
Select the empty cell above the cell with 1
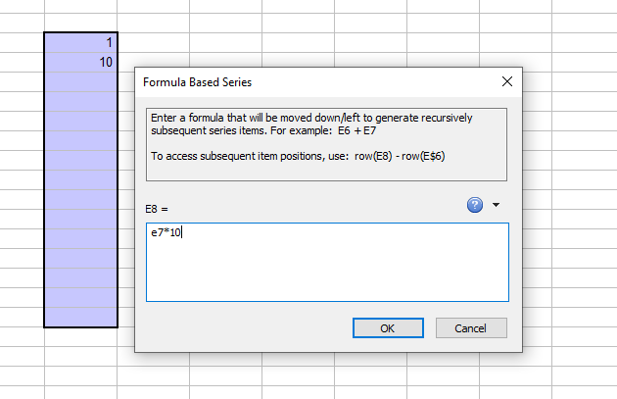coord(80,22)
